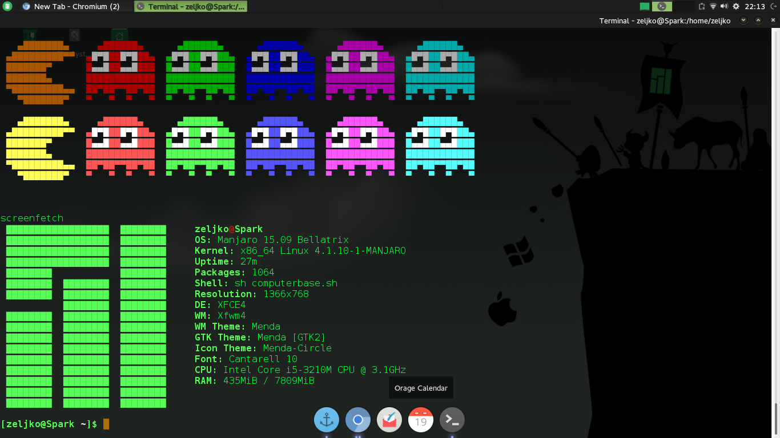This screenshot has height=438, width=780.
Task: Click the 'x86_64 Linux 4.1.10-1-MANJARO' kernel value
Action: point(323,251)
